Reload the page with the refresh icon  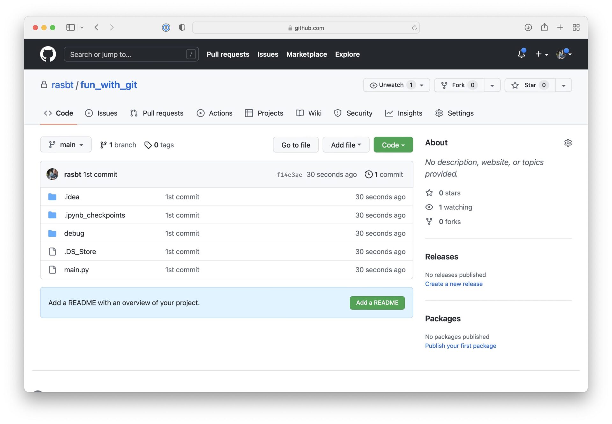pos(414,28)
